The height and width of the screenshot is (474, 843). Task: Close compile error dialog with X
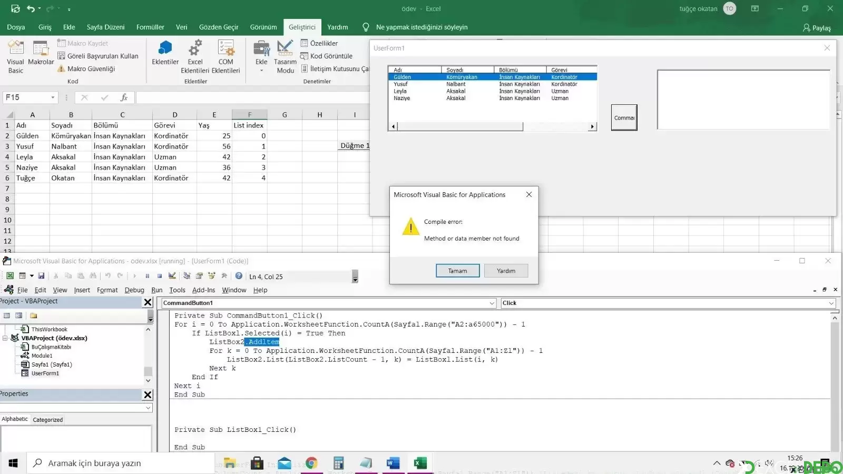[x=529, y=195]
